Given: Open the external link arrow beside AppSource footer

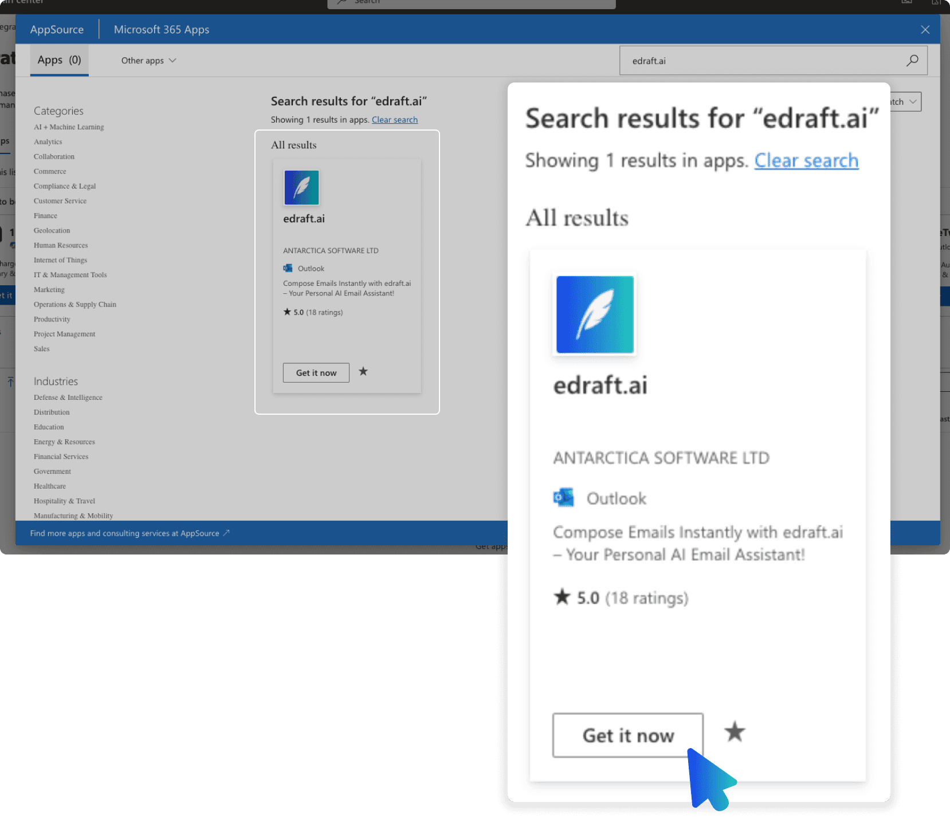Looking at the screenshot, I should 226,533.
